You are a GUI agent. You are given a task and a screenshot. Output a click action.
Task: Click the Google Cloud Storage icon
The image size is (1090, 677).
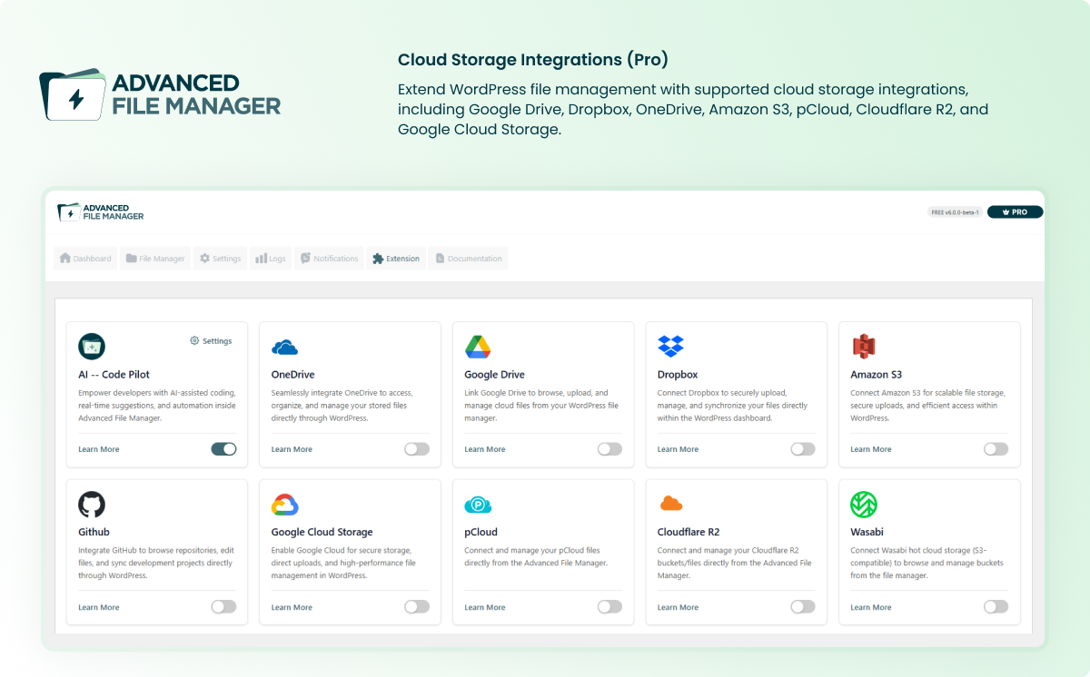(285, 505)
